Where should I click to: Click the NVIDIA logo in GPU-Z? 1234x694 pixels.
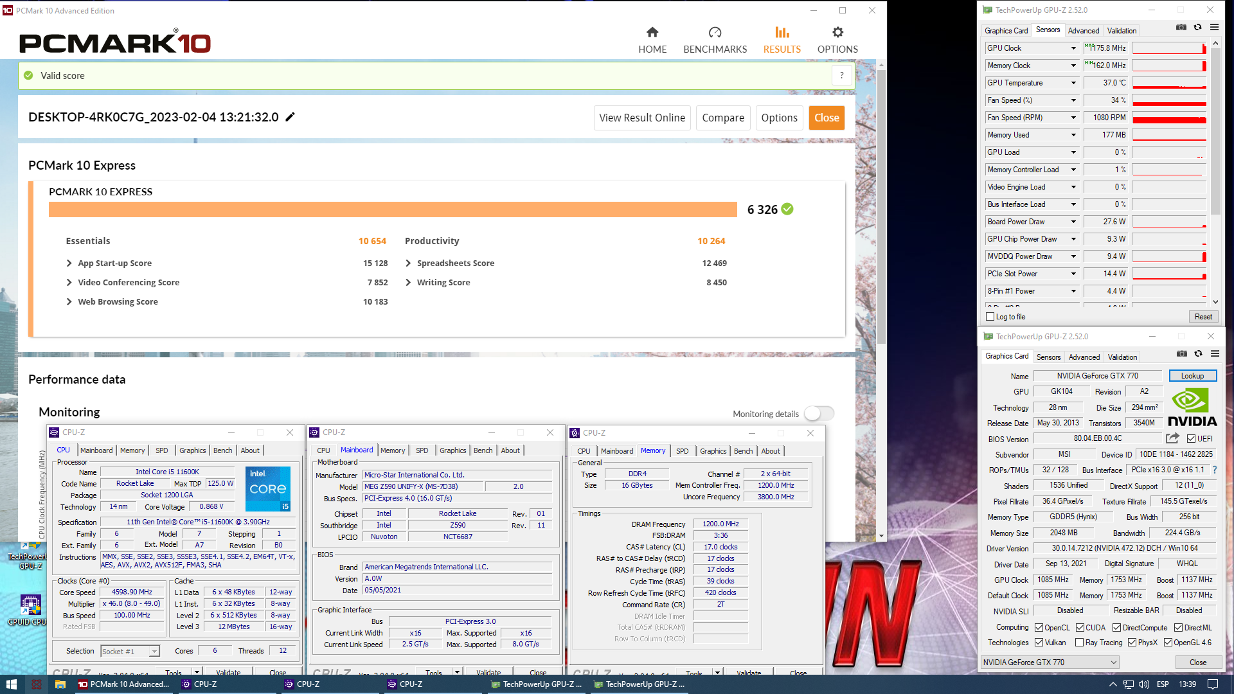pos(1192,407)
